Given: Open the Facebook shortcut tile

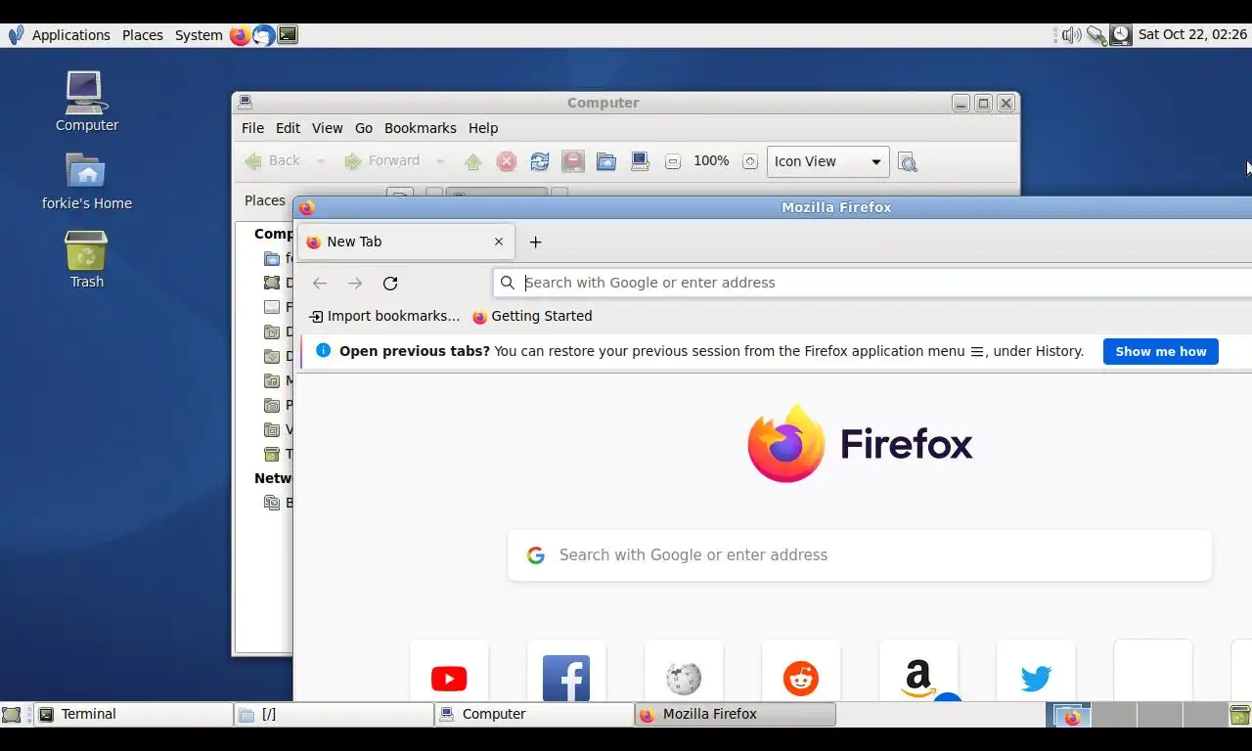Looking at the screenshot, I should point(566,671).
